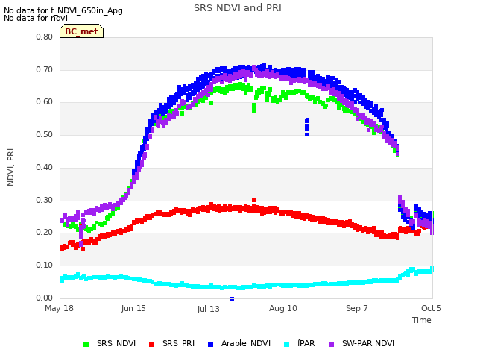
Task: Click the red SRS_PRI outlier point above 0.30
Action: tap(253, 201)
